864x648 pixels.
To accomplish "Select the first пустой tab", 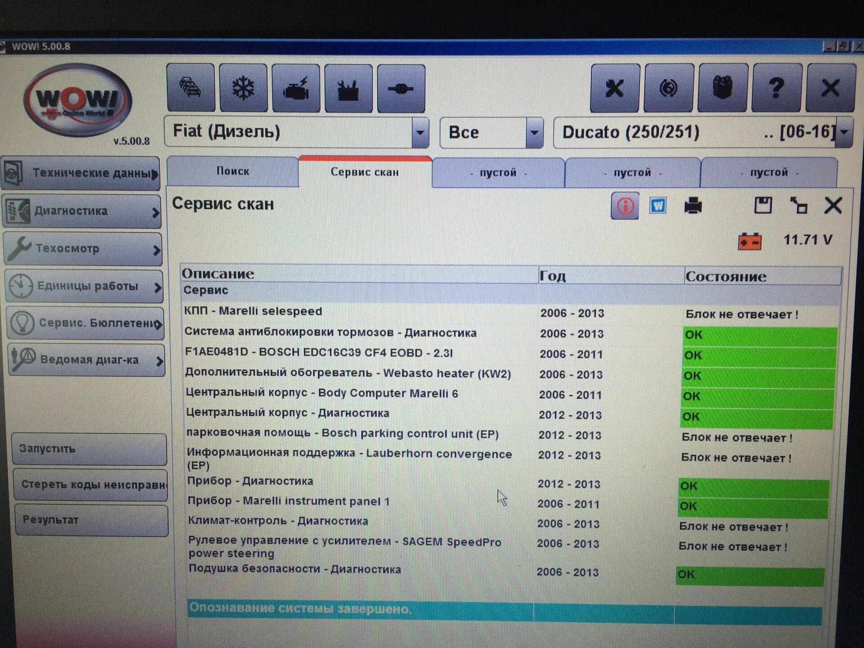I will [498, 173].
